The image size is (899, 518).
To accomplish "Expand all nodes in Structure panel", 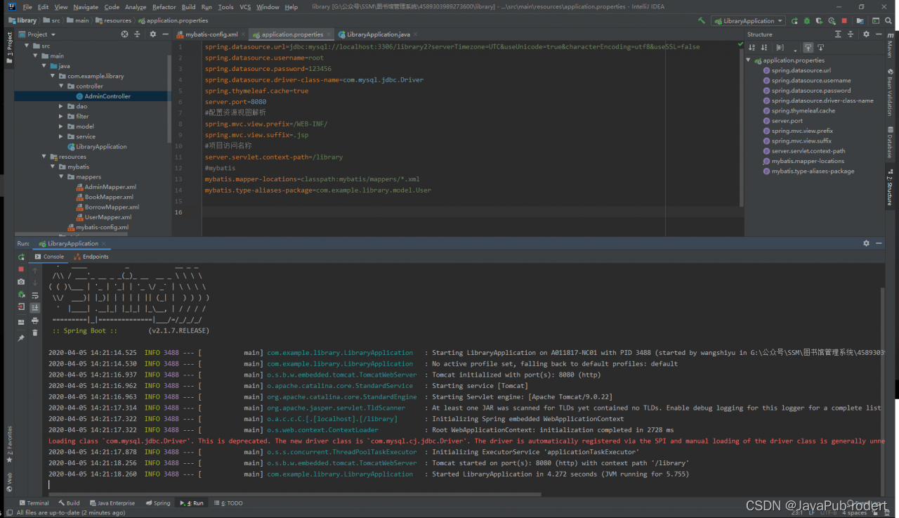I will (x=838, y=34).
